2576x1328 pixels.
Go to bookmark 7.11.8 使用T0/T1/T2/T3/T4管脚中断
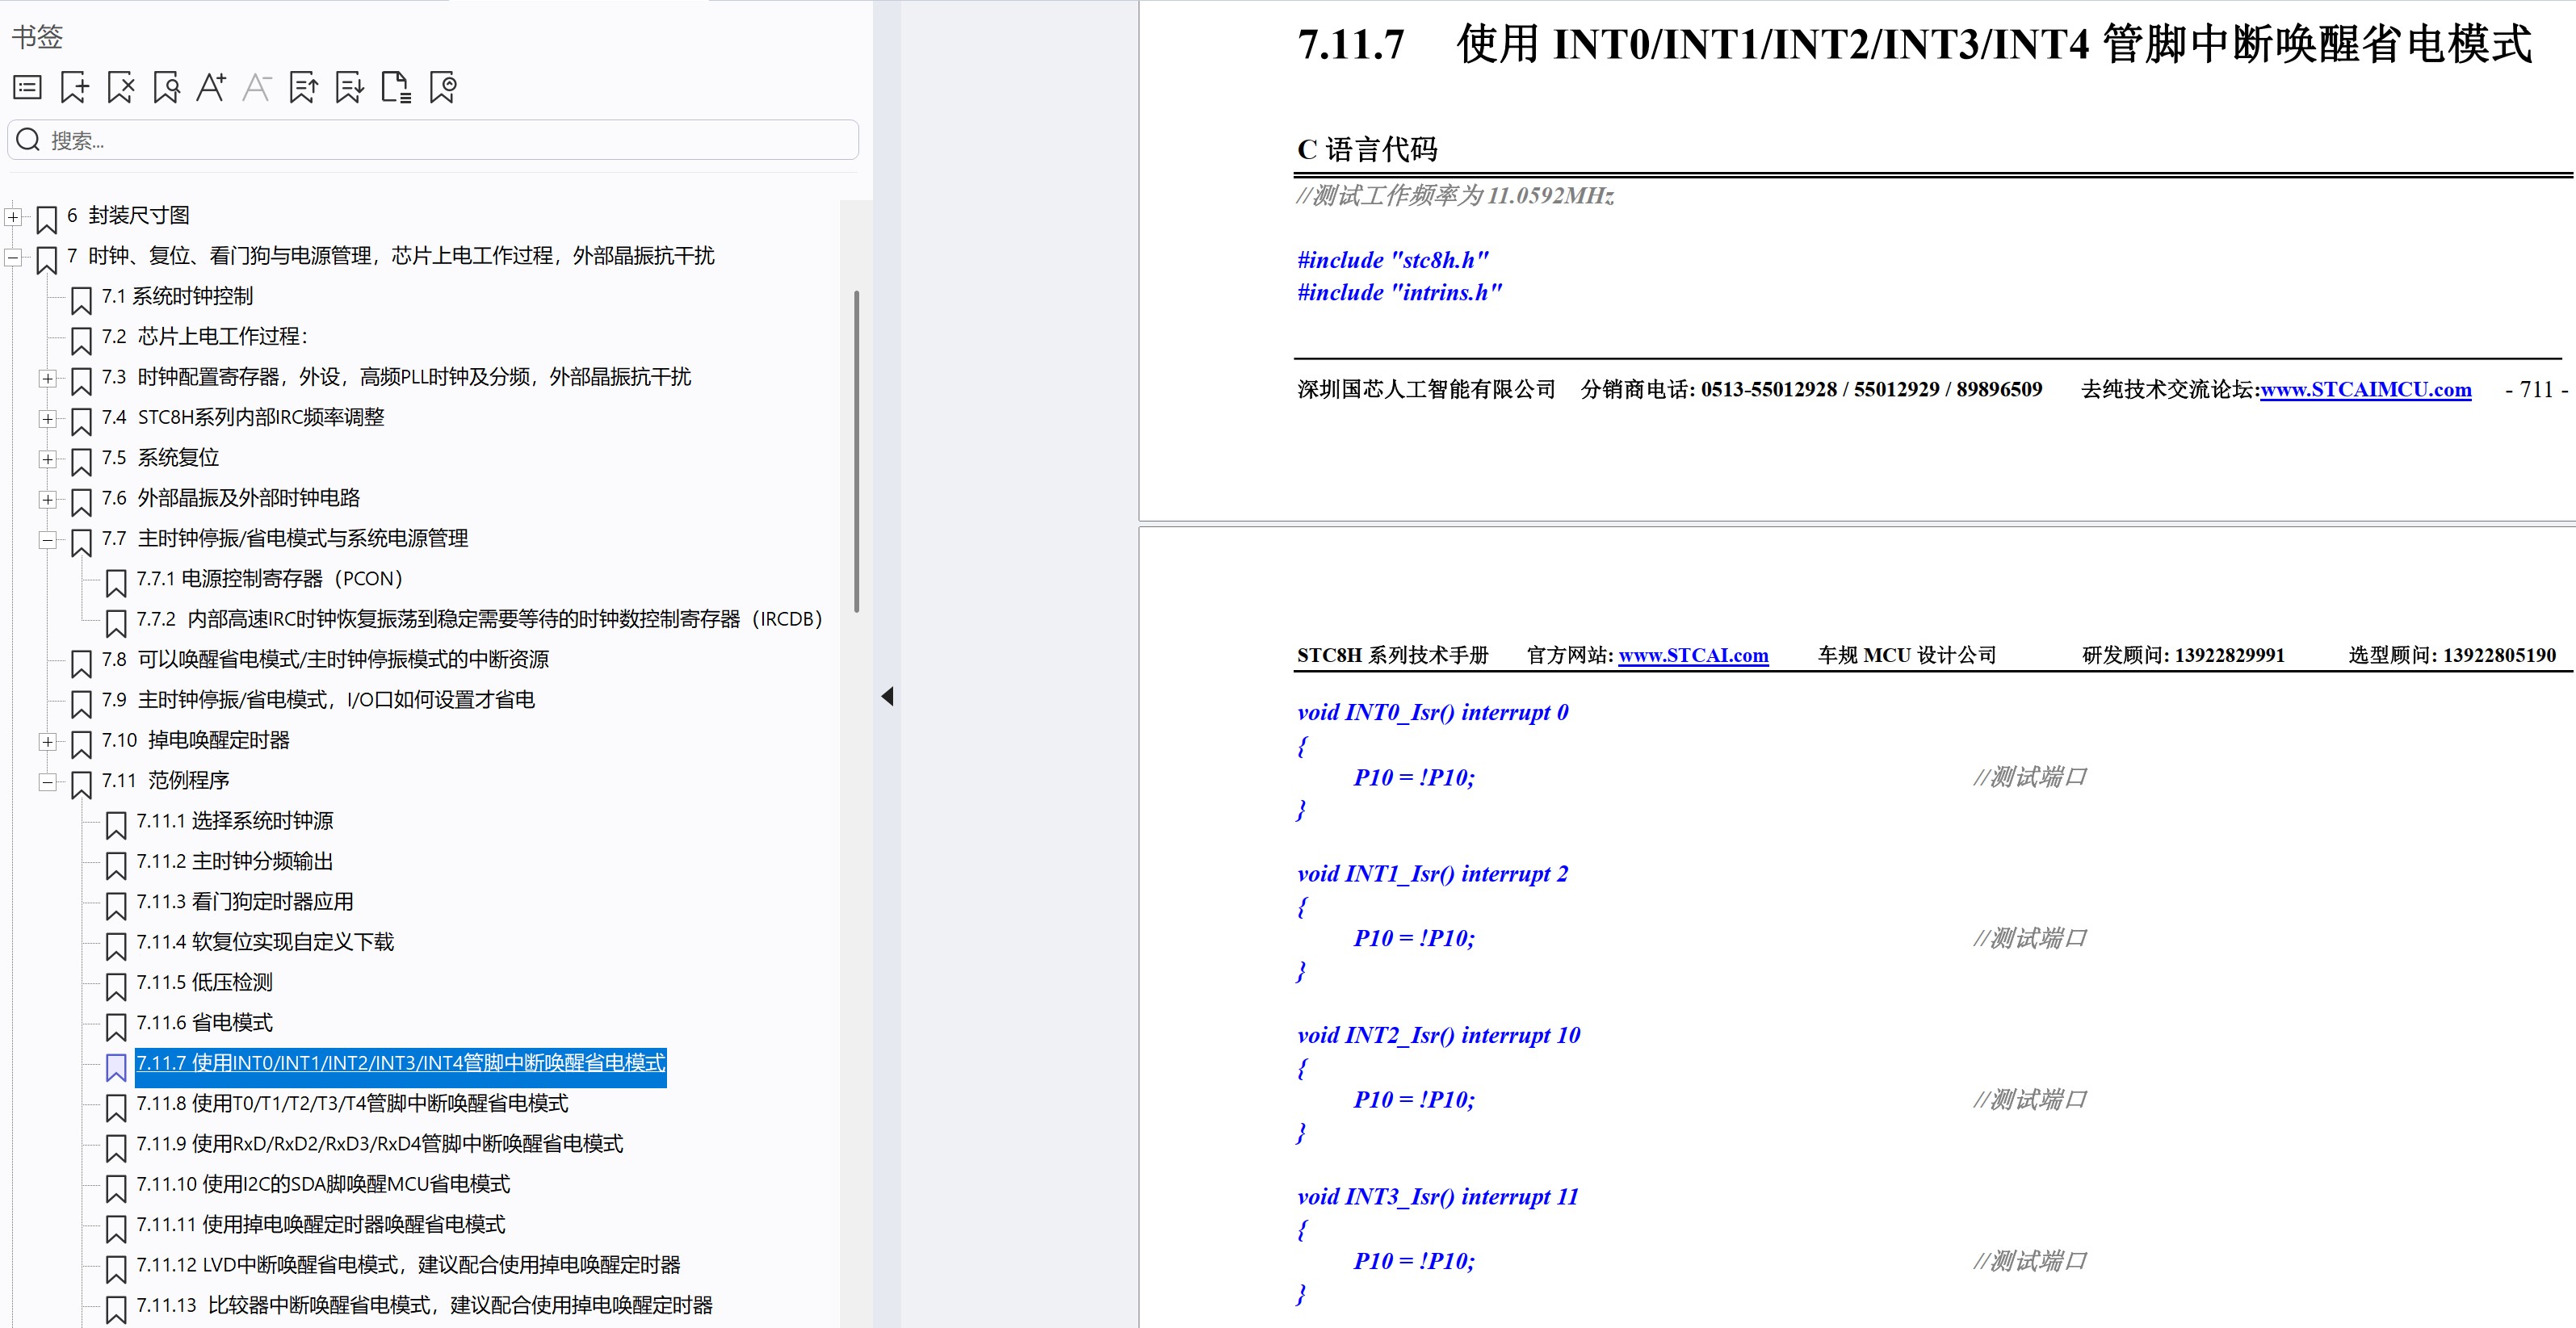[352, 1103]
